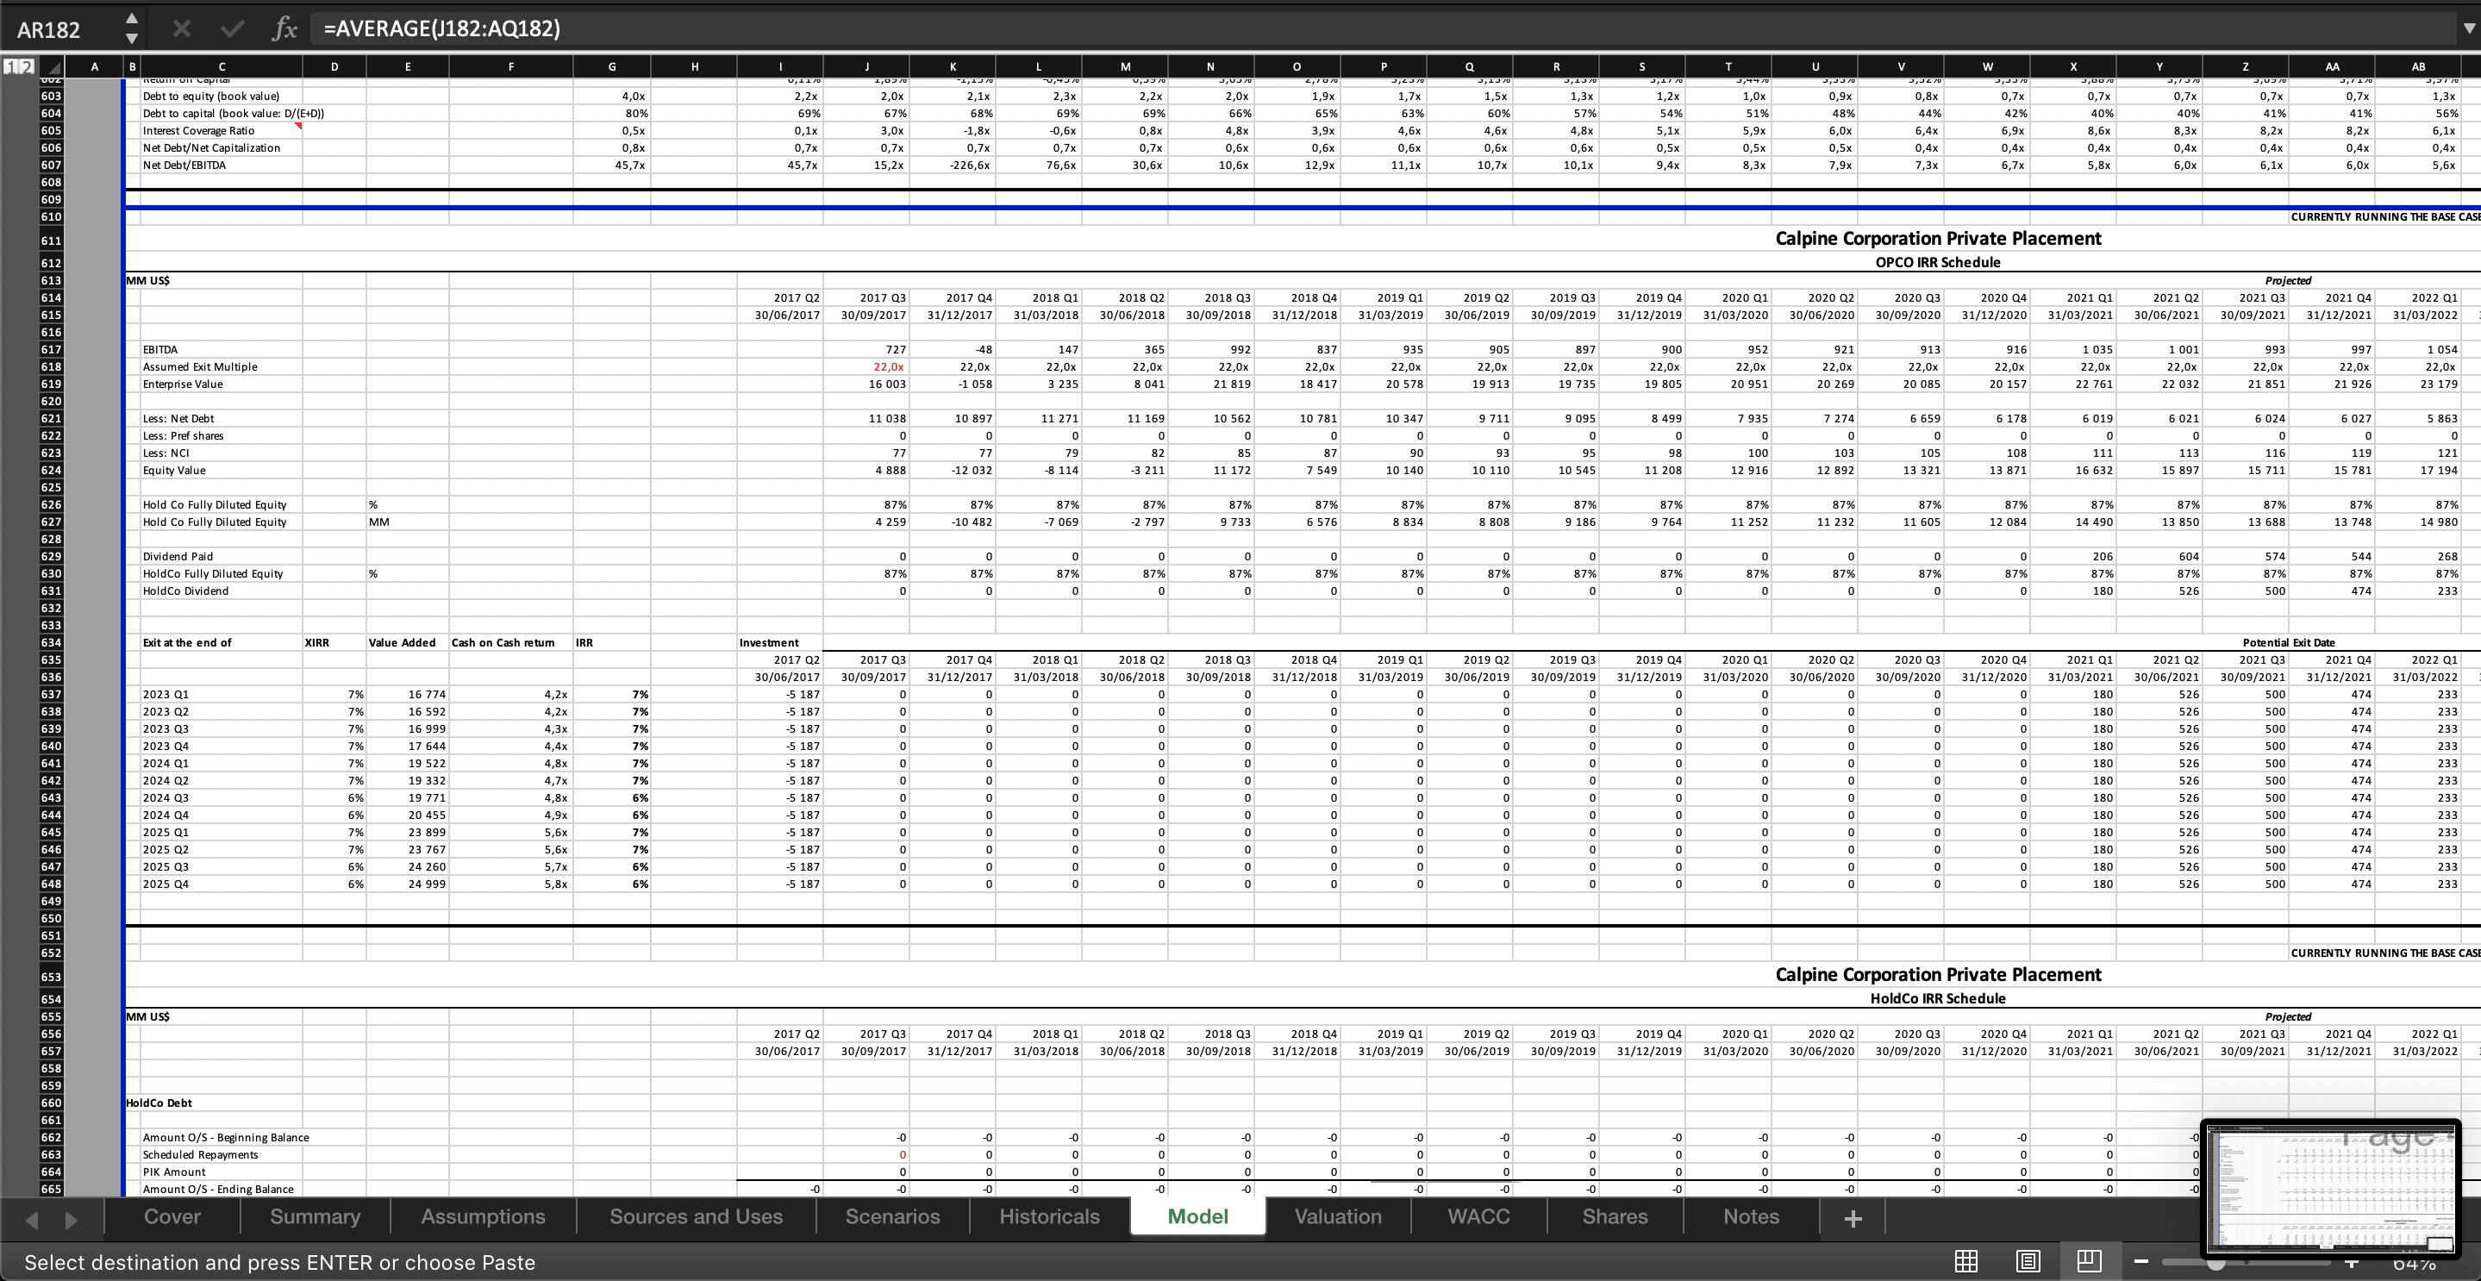Open the insert function fx button

coord(284,29)
